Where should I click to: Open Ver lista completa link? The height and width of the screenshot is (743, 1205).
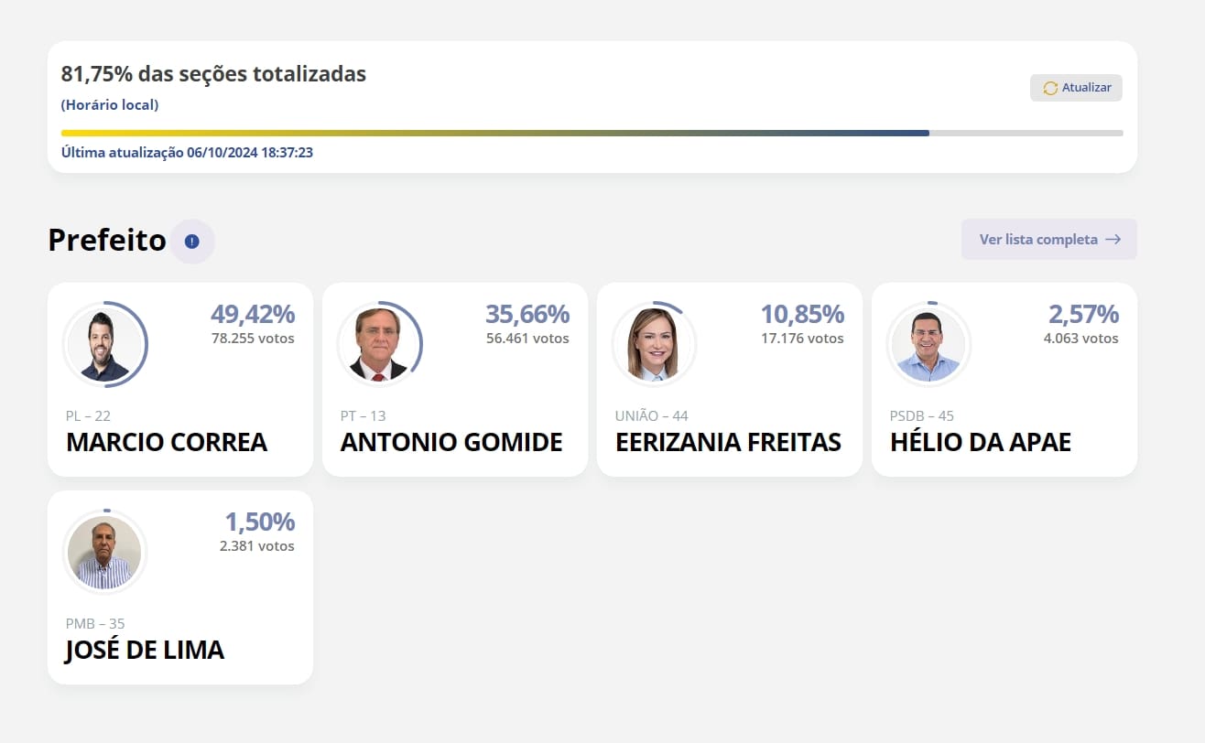(x=1038, y=240)
